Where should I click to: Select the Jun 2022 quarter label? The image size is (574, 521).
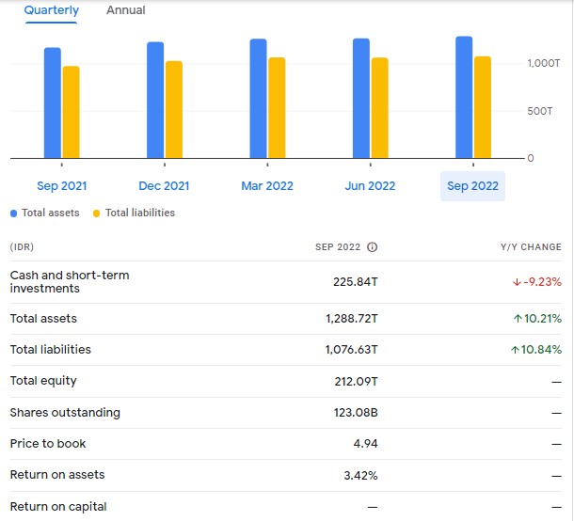click(370, 186)
